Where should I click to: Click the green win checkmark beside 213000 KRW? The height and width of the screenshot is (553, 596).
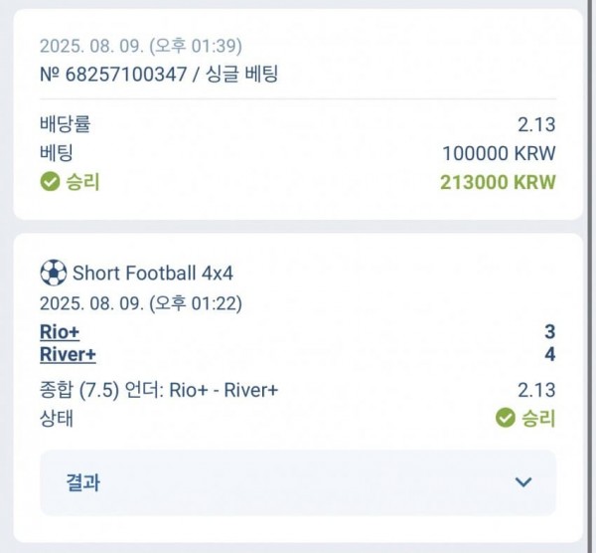pos(50,182)
